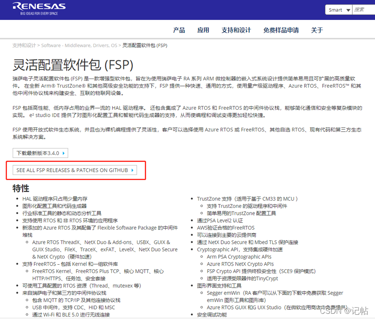Select text USB 中间件，支持 CDC、HID 和 MSC
This screenshot has width=375, height=319.
point(73,308)
